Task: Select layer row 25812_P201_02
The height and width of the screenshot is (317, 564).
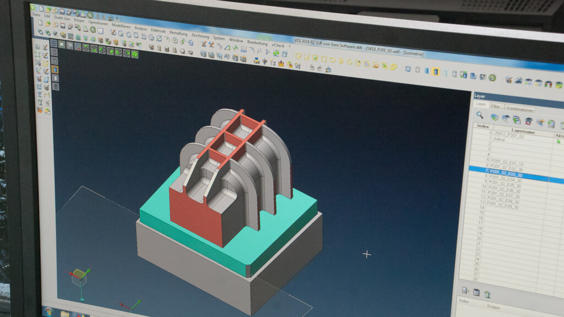Action: point(508,135)
